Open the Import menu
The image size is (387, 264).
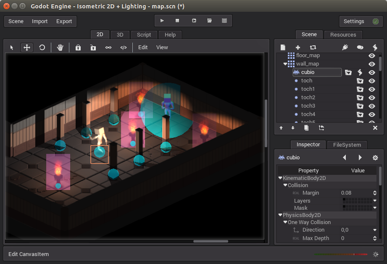tap(40, 21)
